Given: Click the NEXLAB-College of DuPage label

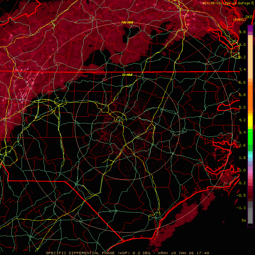Looking at the screenshot, I should coord(227,3).
